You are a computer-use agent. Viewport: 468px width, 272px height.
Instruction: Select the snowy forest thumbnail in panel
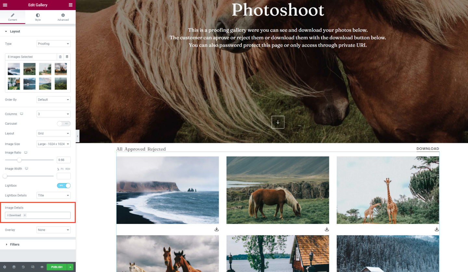click(x=30, y=83)
